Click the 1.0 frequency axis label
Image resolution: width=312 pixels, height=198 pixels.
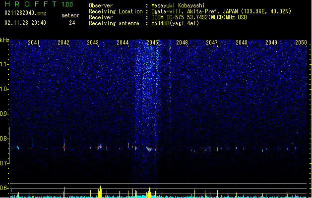click(4, 89)
